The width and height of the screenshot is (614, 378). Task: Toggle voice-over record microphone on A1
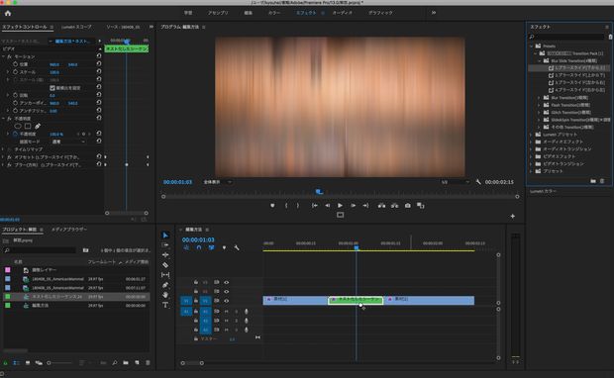247,311
